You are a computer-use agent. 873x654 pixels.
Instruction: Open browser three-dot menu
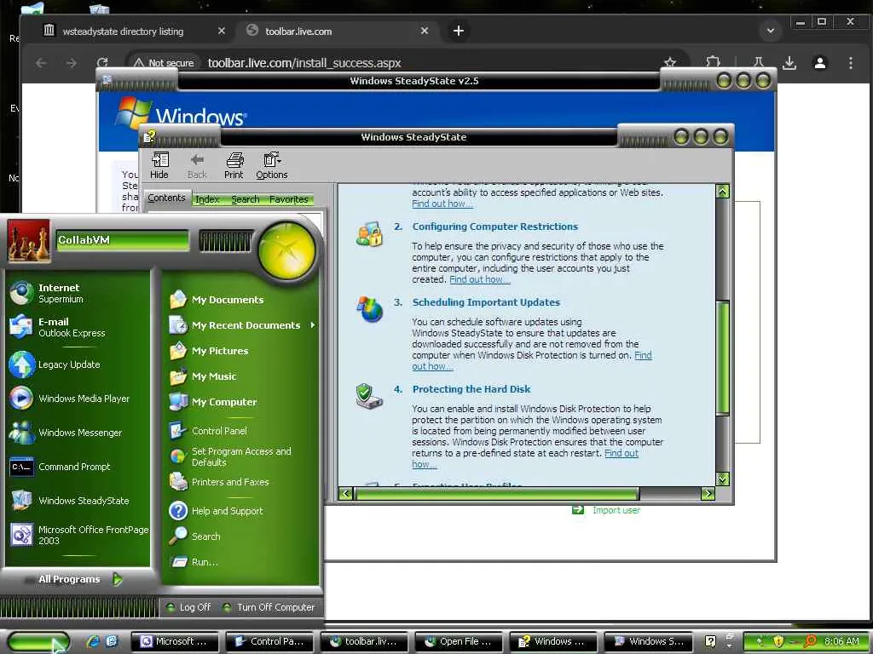pos(850,63)
